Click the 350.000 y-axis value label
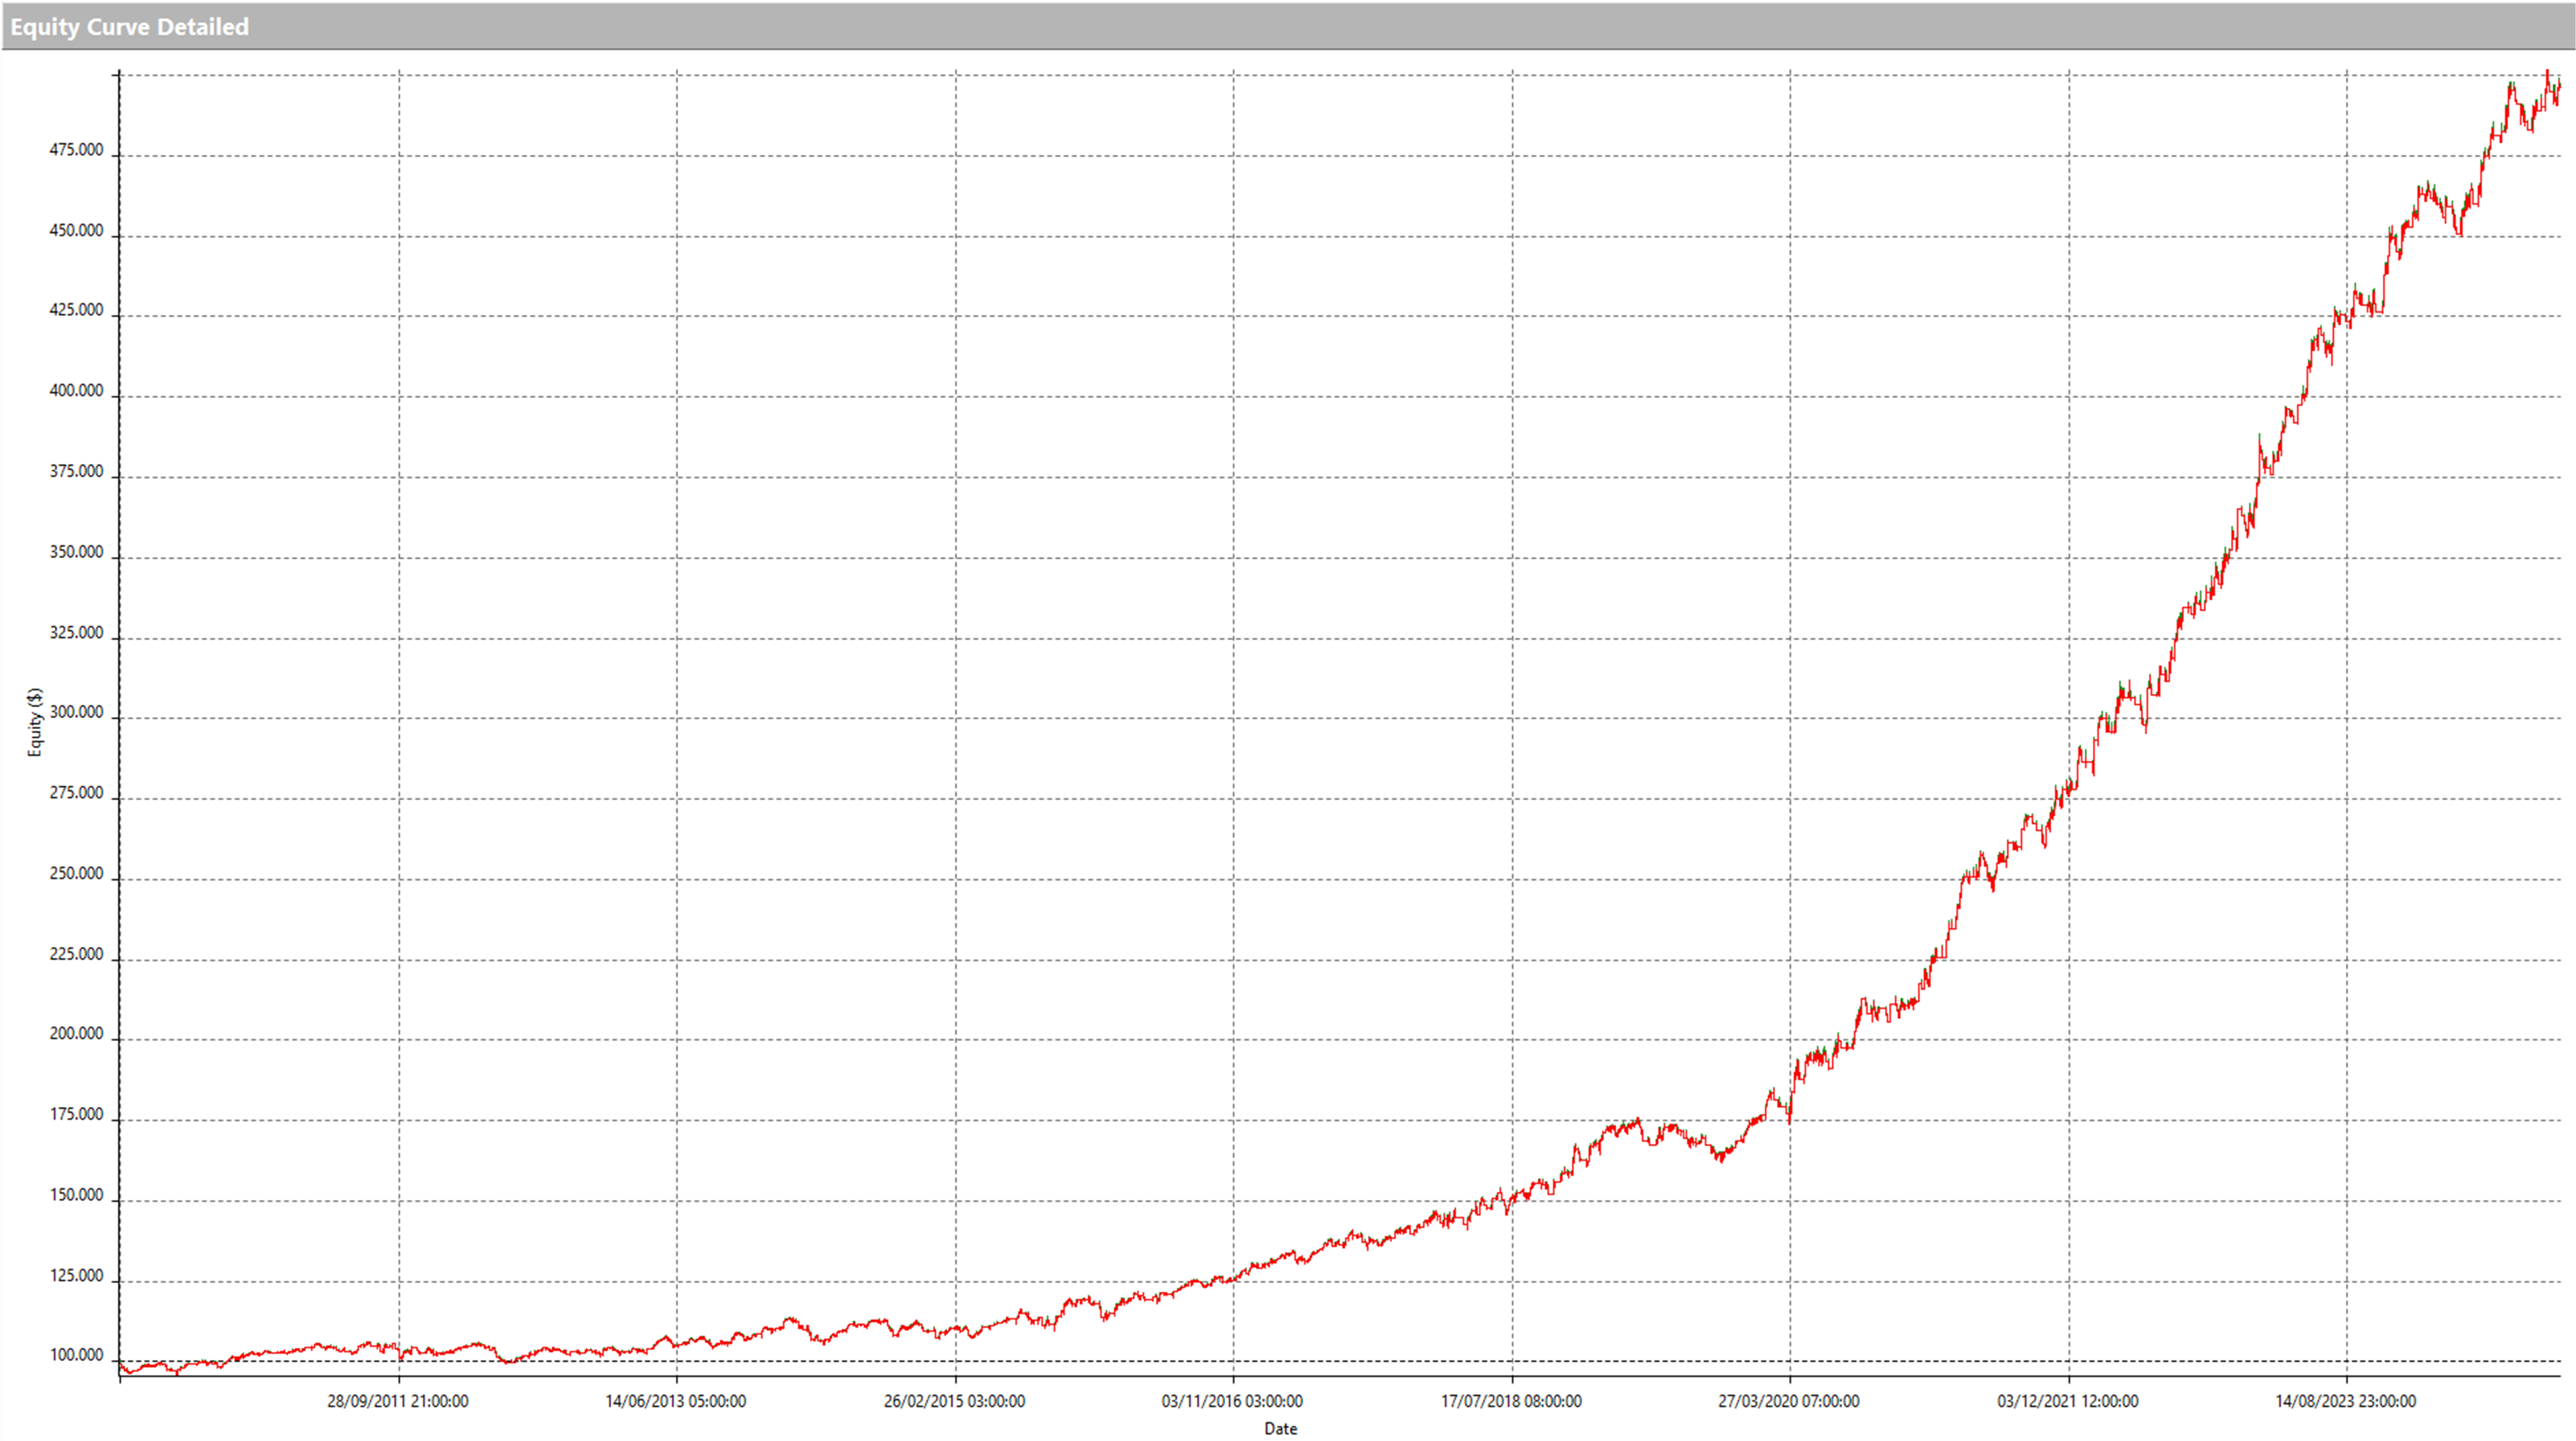The image size is (2576, 1441). point(76,552)
